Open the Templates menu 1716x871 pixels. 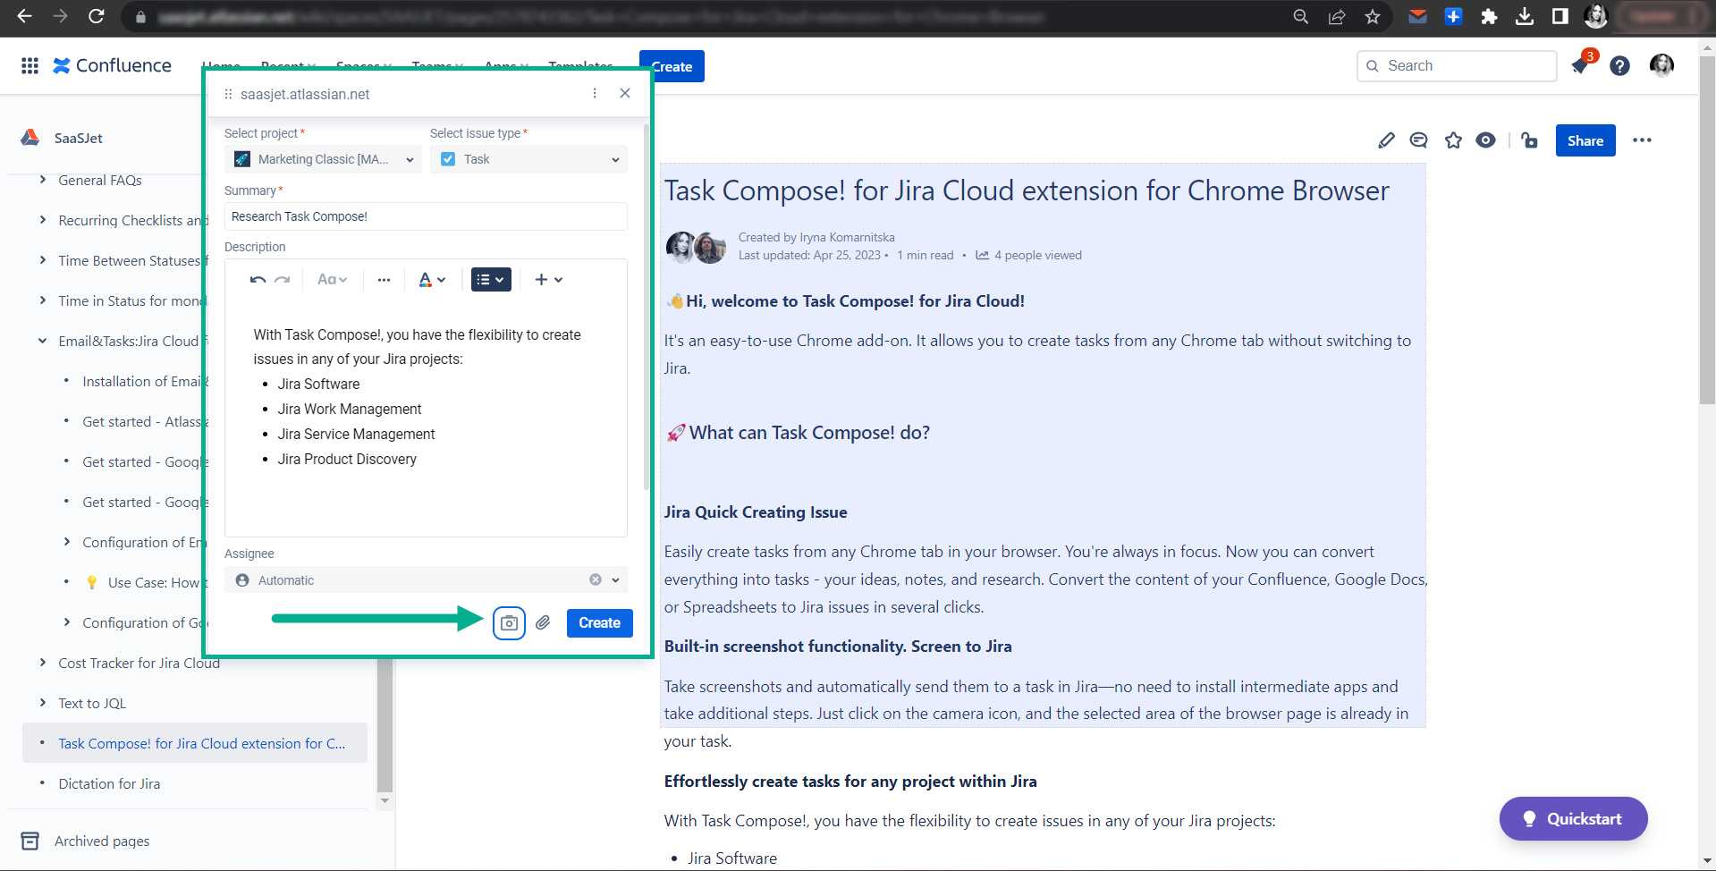[580, 66]
